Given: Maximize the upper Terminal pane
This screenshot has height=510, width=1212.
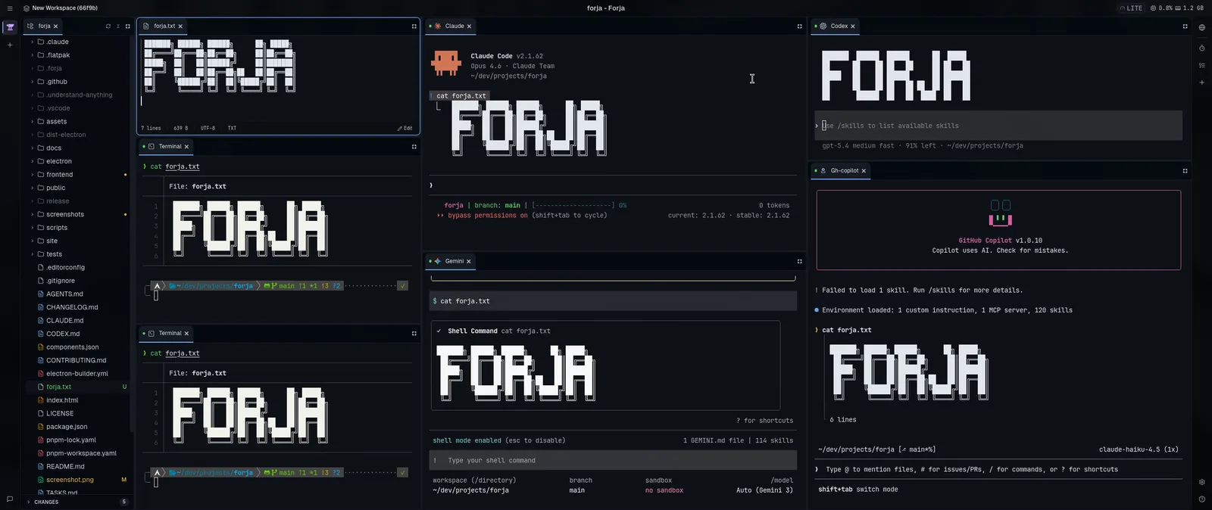Looking at the screenshot, I should click(x=414, y=146).
